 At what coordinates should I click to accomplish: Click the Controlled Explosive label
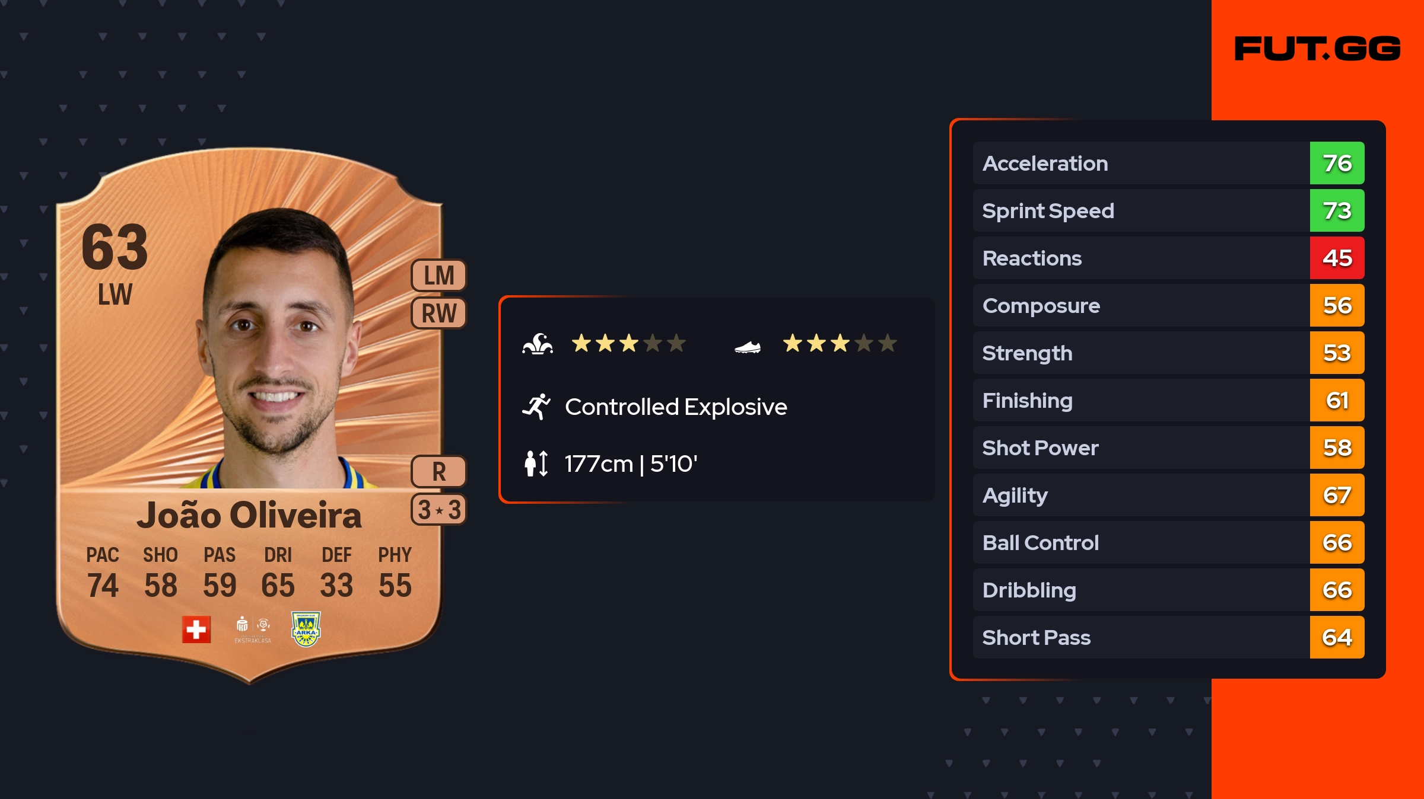tap(676, 407)
